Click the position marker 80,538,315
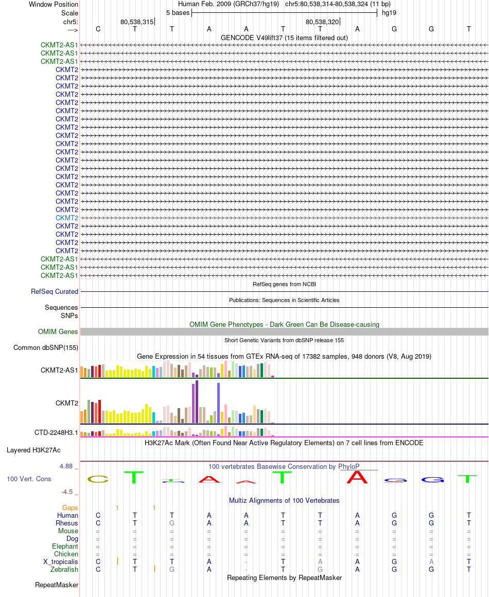 pyautogui.click(x=137, y=22)
